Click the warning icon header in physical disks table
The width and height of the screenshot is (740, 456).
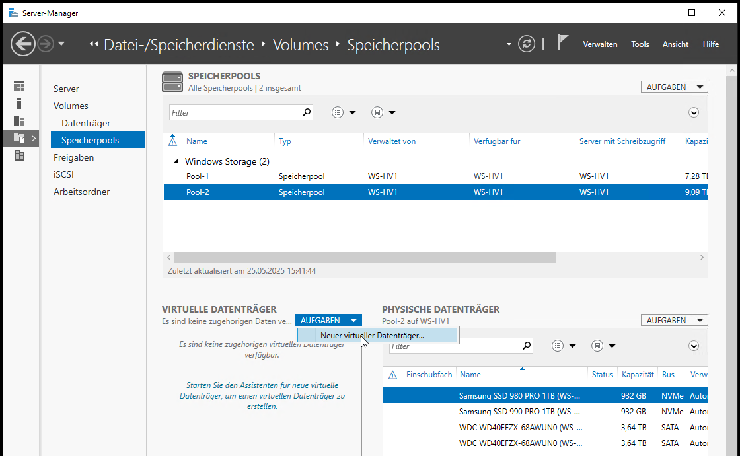[392, 375]
